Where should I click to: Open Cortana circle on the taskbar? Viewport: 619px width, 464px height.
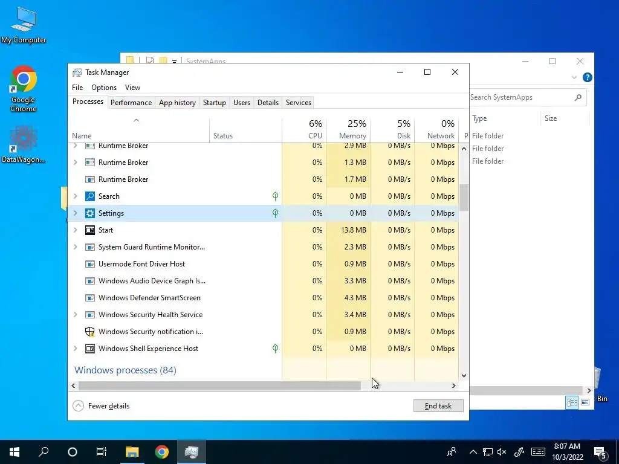(x=73, y=452)
